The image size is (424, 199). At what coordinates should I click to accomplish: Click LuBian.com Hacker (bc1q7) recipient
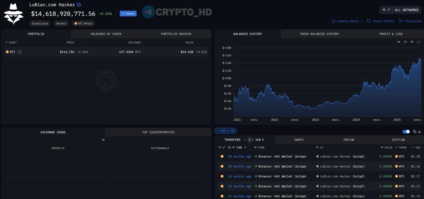(x=342, y=186)
